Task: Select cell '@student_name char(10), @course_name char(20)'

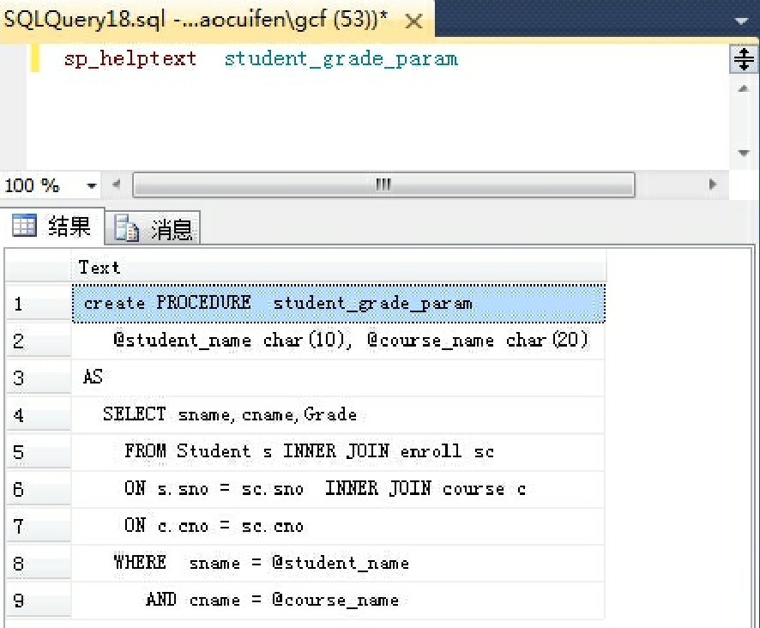Action: click(x=338, y=341)
